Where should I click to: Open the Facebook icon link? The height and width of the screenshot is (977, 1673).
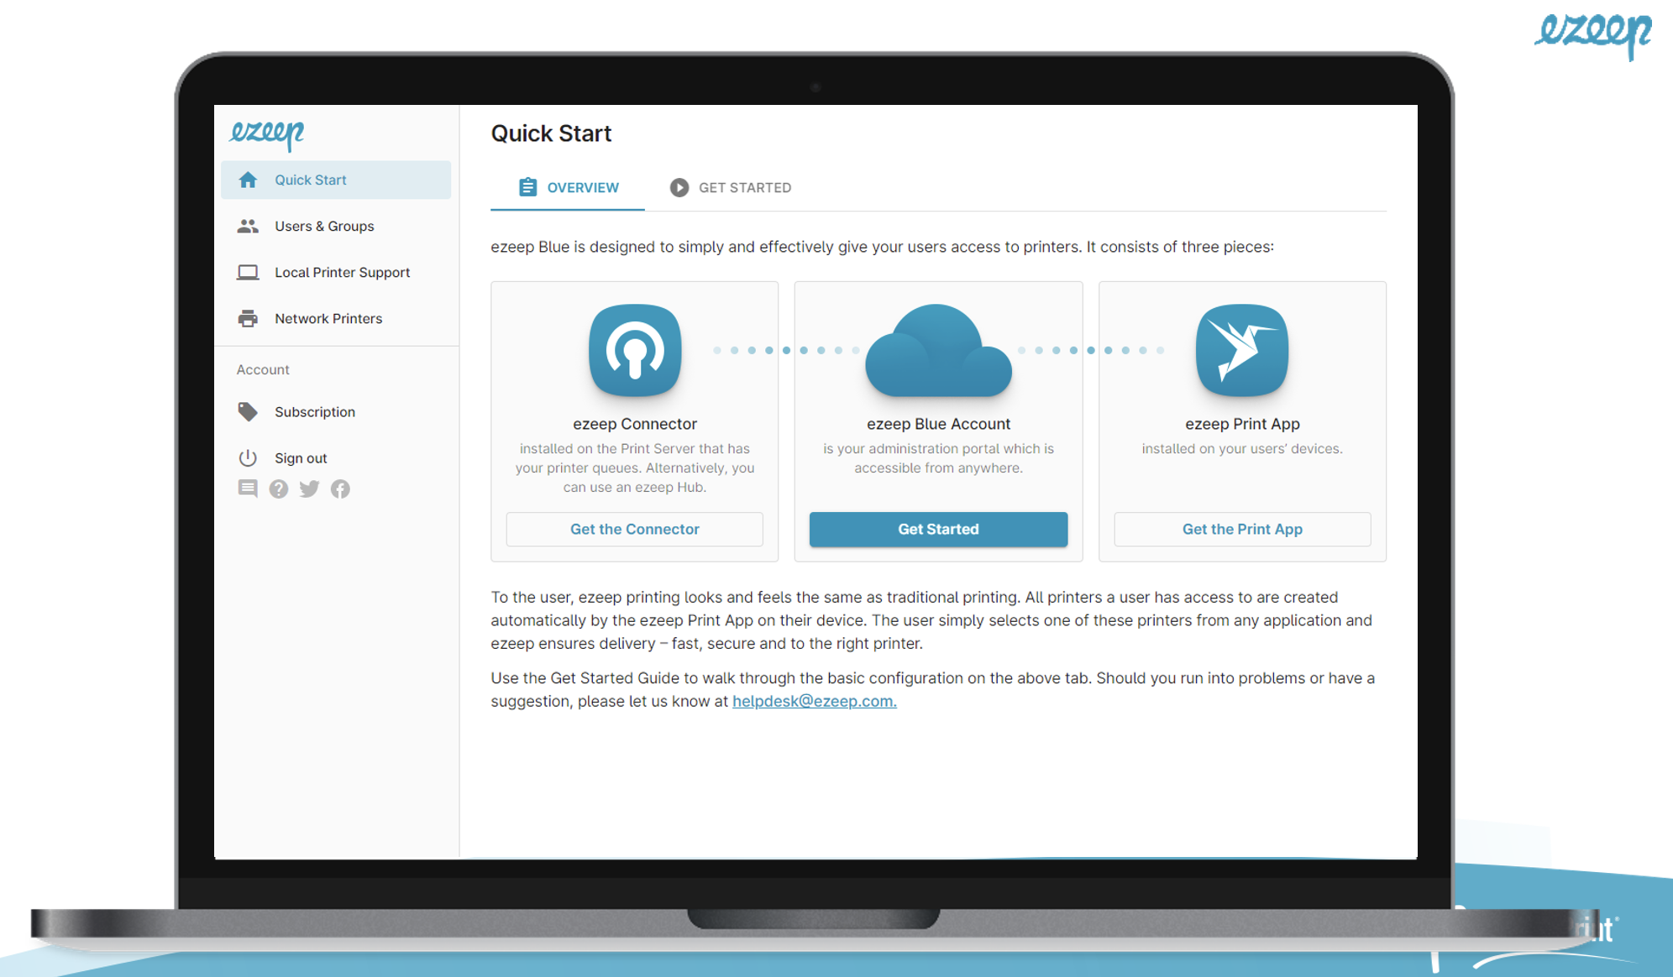[340, 488]
